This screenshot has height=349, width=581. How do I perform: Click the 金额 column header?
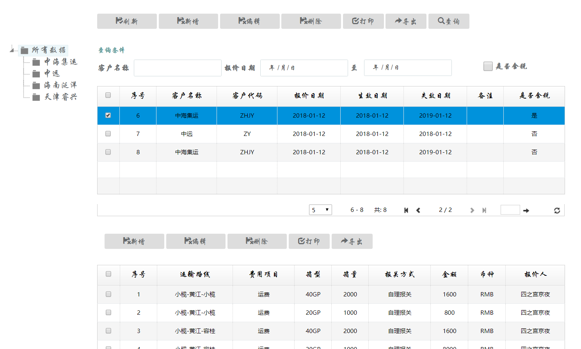click(450, 275)
